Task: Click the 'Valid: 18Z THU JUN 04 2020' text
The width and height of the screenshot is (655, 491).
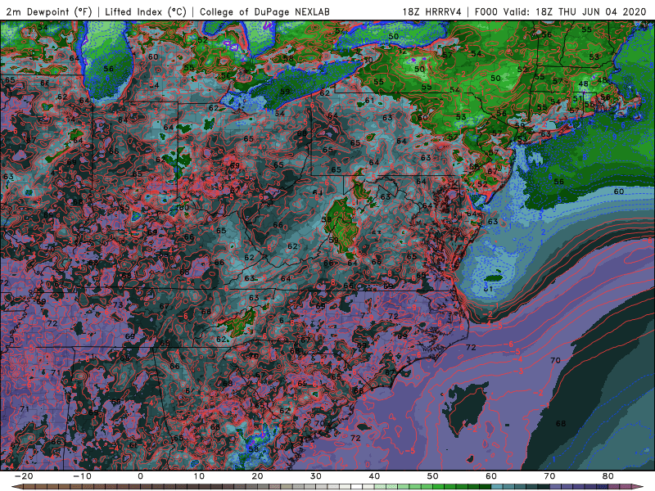Action: [575, 12]
